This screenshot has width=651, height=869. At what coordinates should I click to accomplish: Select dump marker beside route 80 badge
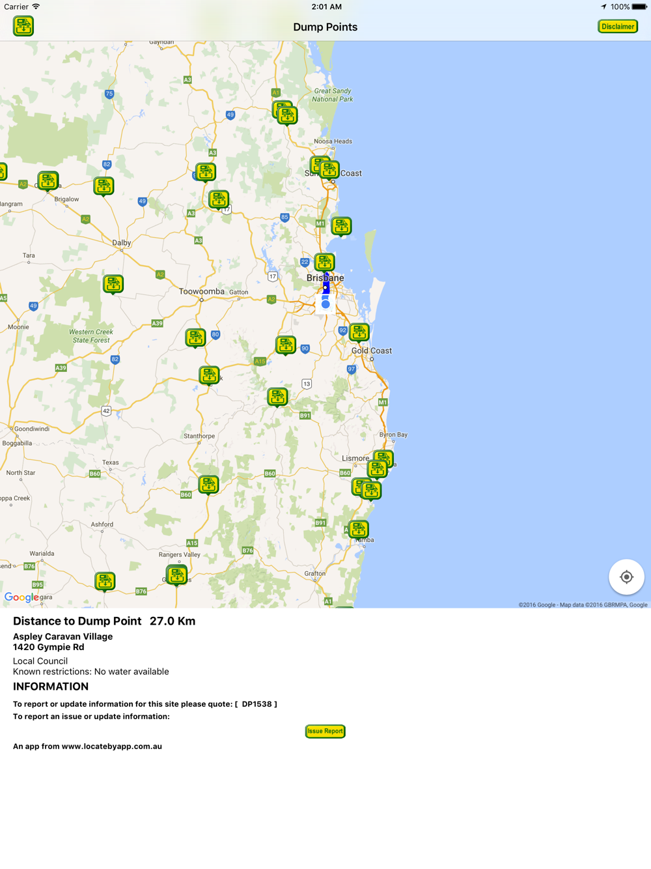point(195,337)
